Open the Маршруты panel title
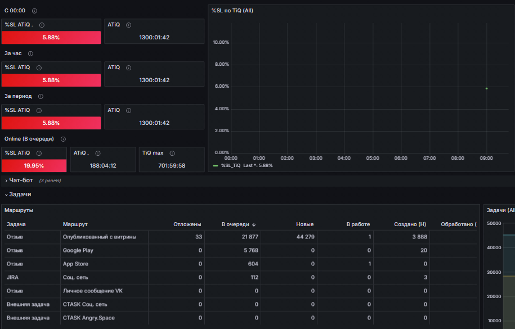This screenshot has height=329, width=515. (19, 210)
